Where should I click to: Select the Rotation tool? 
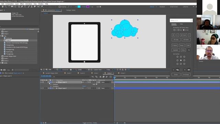[x=9, y=7]
